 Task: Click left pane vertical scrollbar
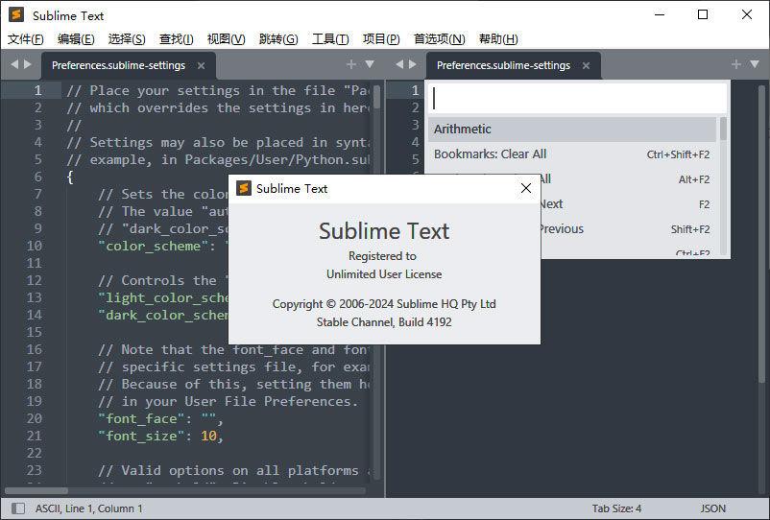(x=376, y=97)
